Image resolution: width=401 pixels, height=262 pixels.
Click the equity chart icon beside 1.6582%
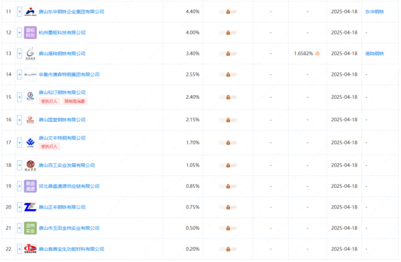click(317, 53)
